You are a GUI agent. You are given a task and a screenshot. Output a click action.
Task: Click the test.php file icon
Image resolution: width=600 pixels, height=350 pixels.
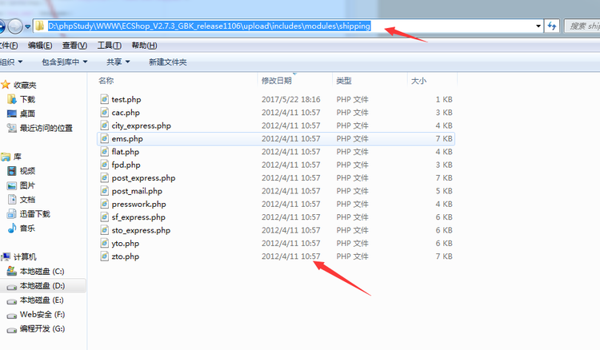[104, 100]
